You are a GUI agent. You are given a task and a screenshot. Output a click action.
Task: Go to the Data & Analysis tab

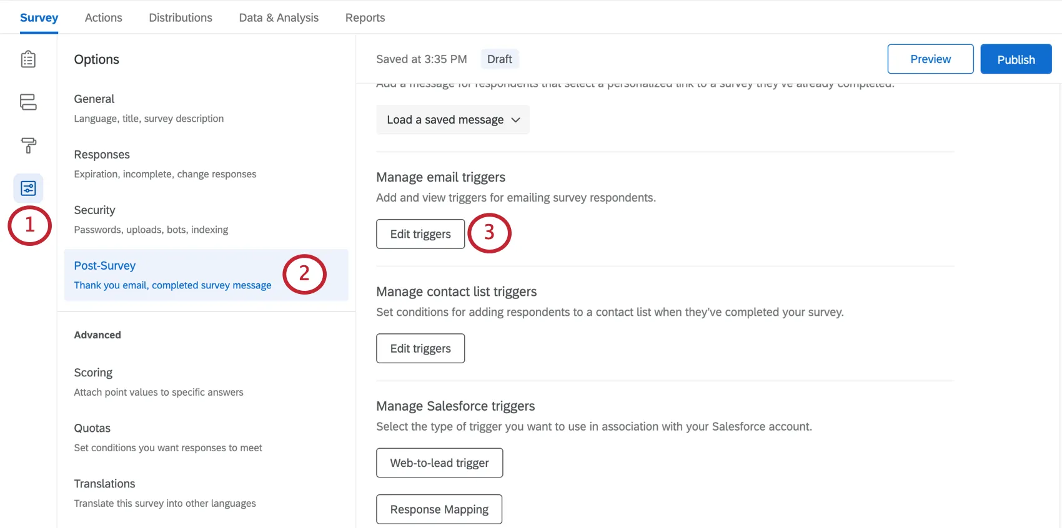(x=279, y=17)
